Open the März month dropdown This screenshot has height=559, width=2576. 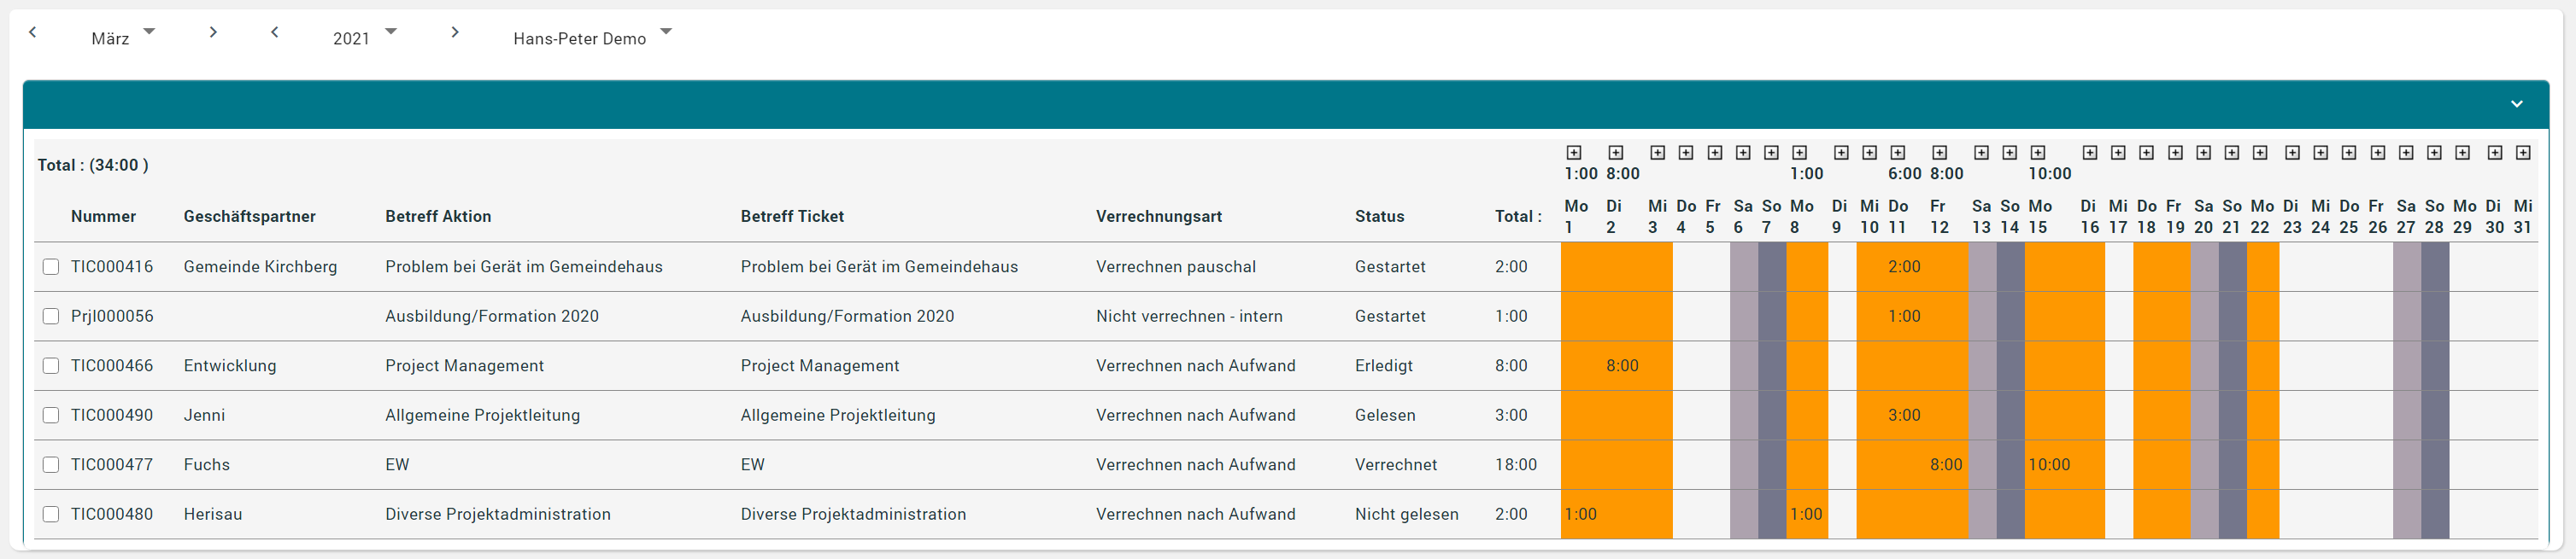(x=124, y=37)
